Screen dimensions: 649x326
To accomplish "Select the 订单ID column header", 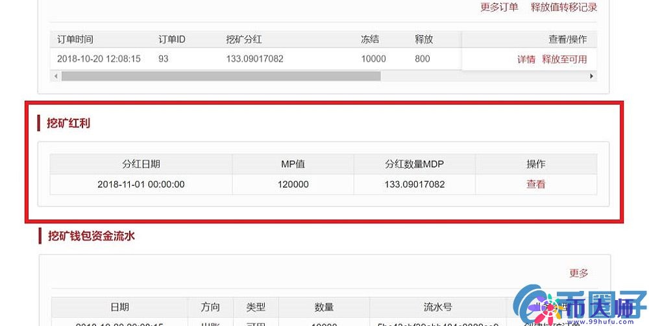I will pos(172,40).
